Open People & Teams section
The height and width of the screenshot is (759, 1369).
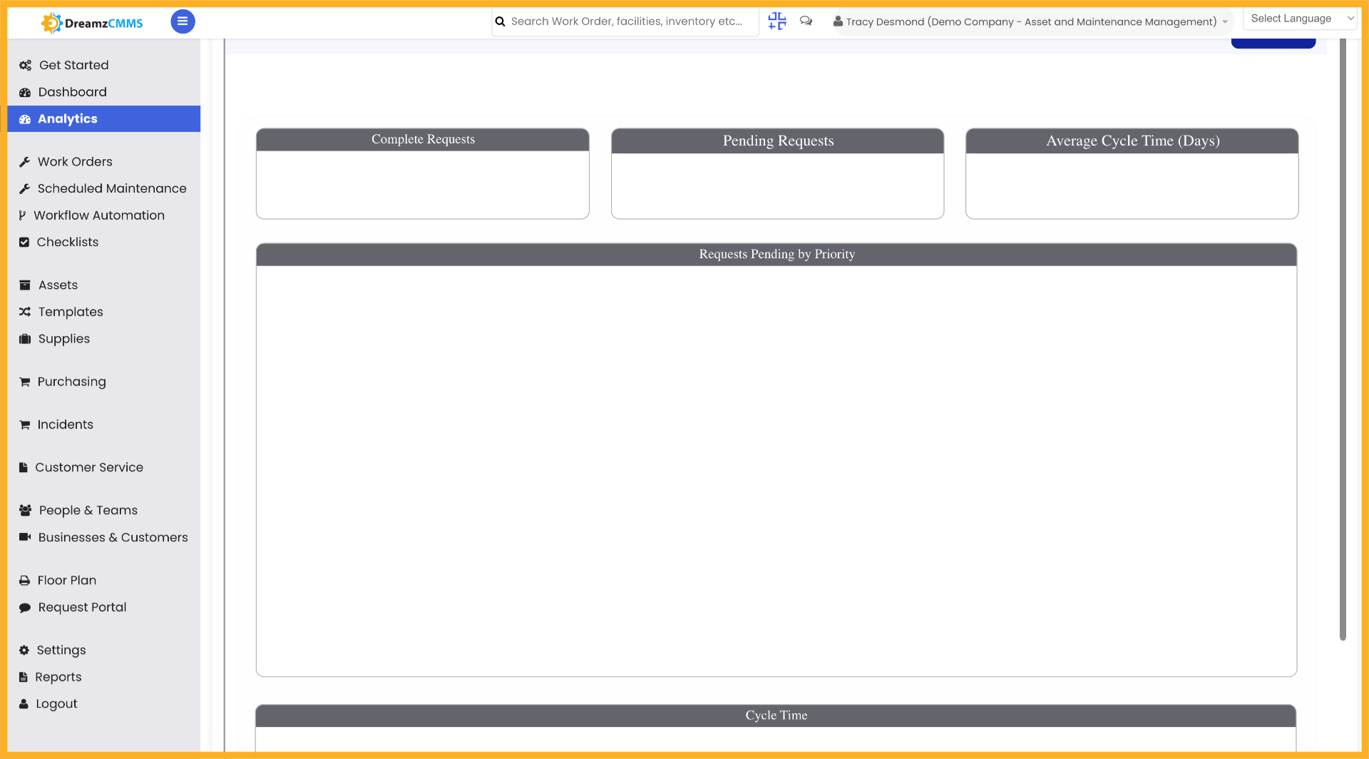tap(87, 510)
